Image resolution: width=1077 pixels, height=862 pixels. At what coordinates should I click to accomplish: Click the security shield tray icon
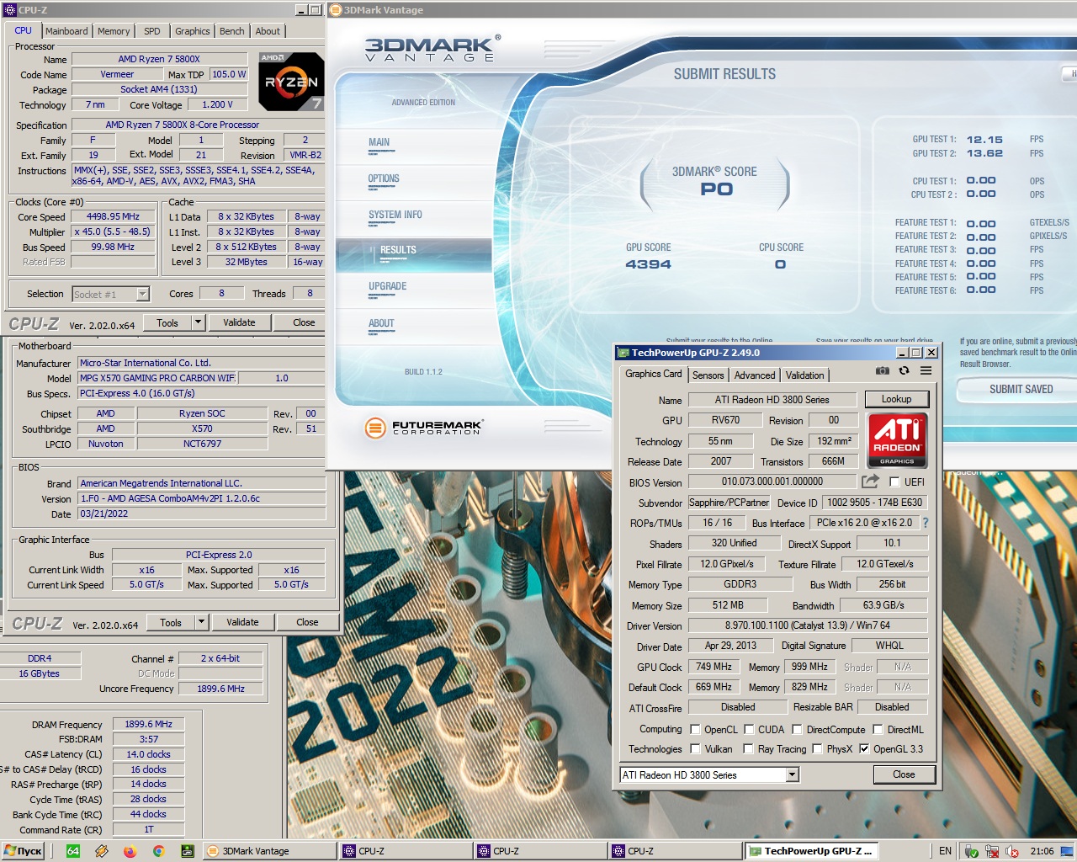tap(972, 851)
